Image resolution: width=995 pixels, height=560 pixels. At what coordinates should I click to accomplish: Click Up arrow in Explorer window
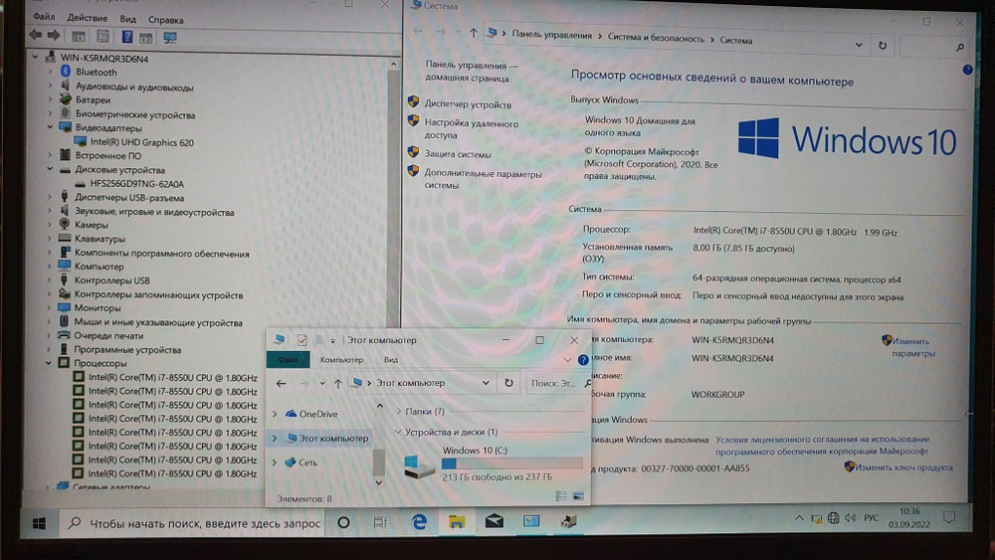(x=337, y=383)
